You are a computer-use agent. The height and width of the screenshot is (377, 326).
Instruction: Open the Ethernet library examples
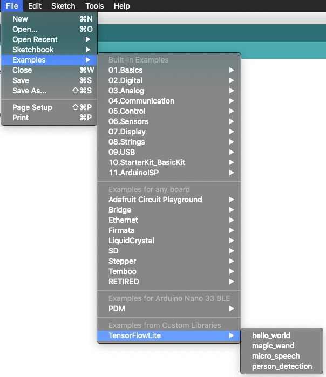coord(169,220)
